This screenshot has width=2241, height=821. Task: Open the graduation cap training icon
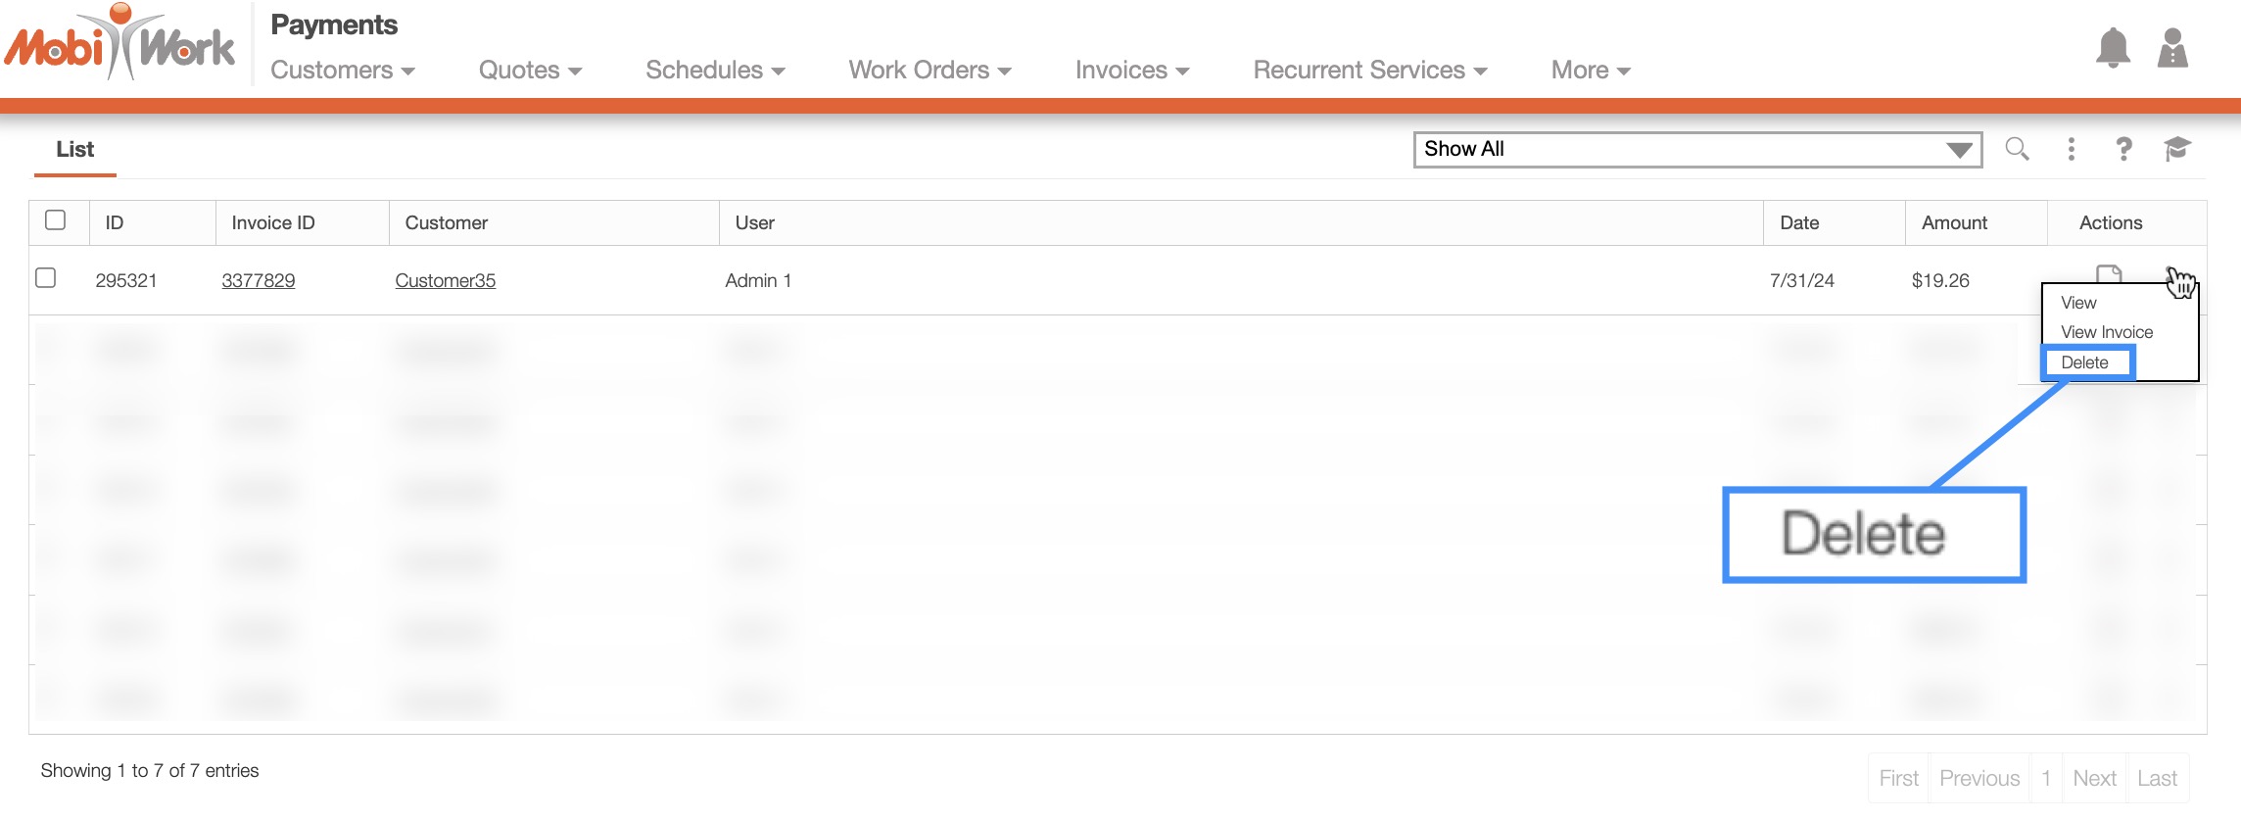(2176, 149)
